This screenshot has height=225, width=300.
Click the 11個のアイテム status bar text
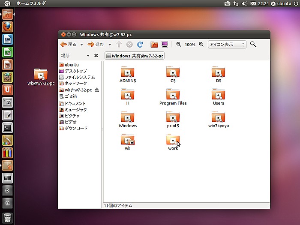pos(118,206)
